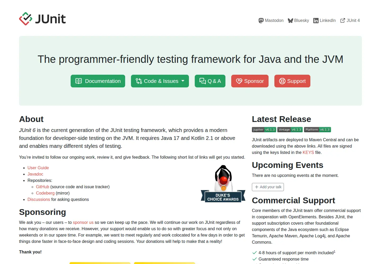
Task: Expand the Code & Issues dropdown caret
Action: click(183, 81)
